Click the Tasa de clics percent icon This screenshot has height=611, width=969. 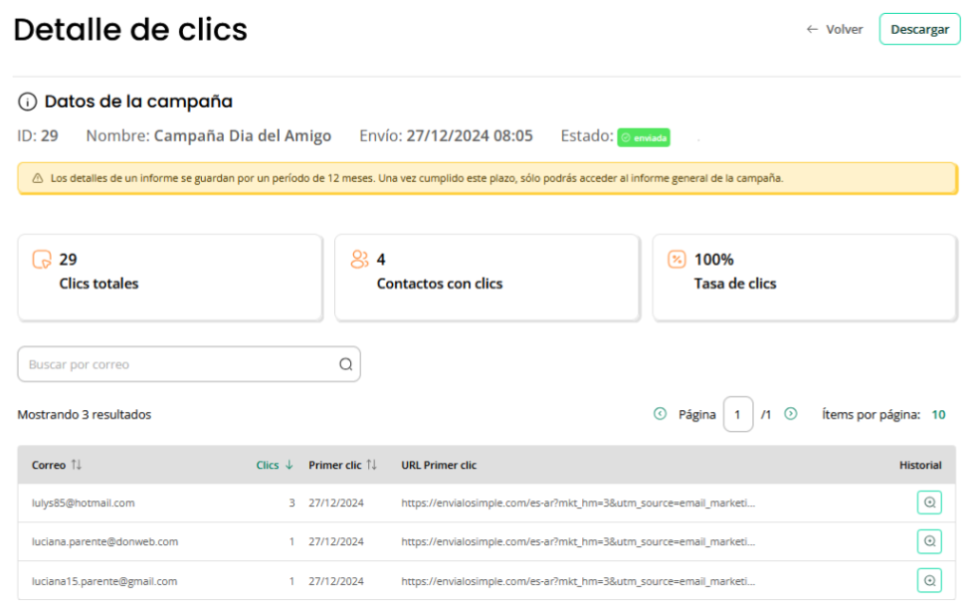(x=677, y=259)
